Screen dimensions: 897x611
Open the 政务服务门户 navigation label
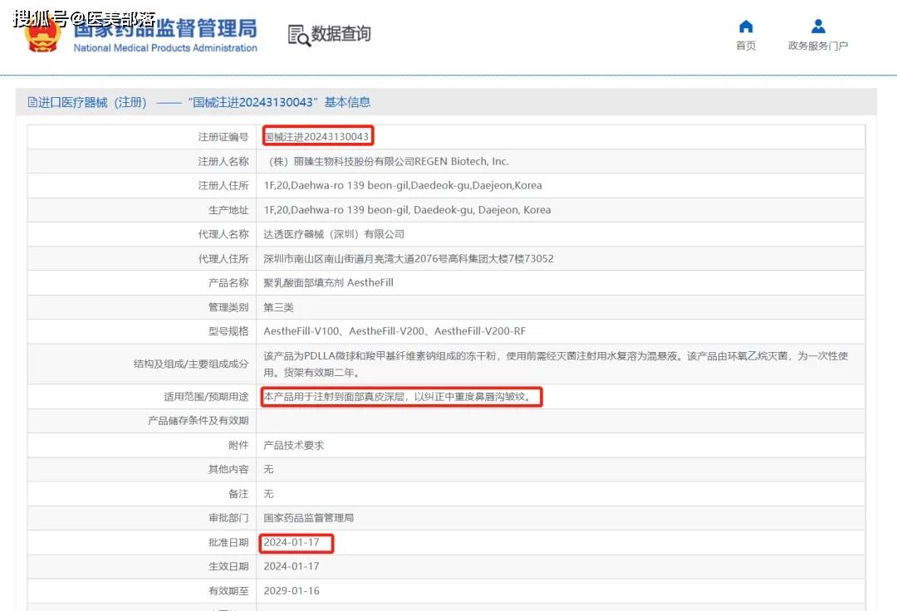click(x=818, y=46)
